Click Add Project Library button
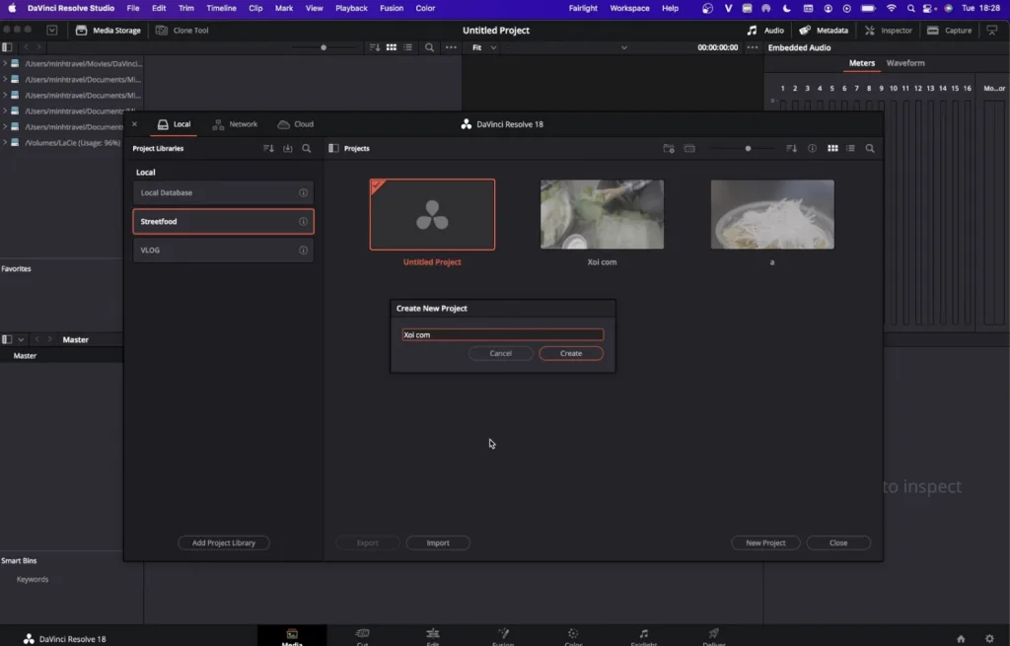This screenshot has width=1010, height=646. (x=224, y=543)
